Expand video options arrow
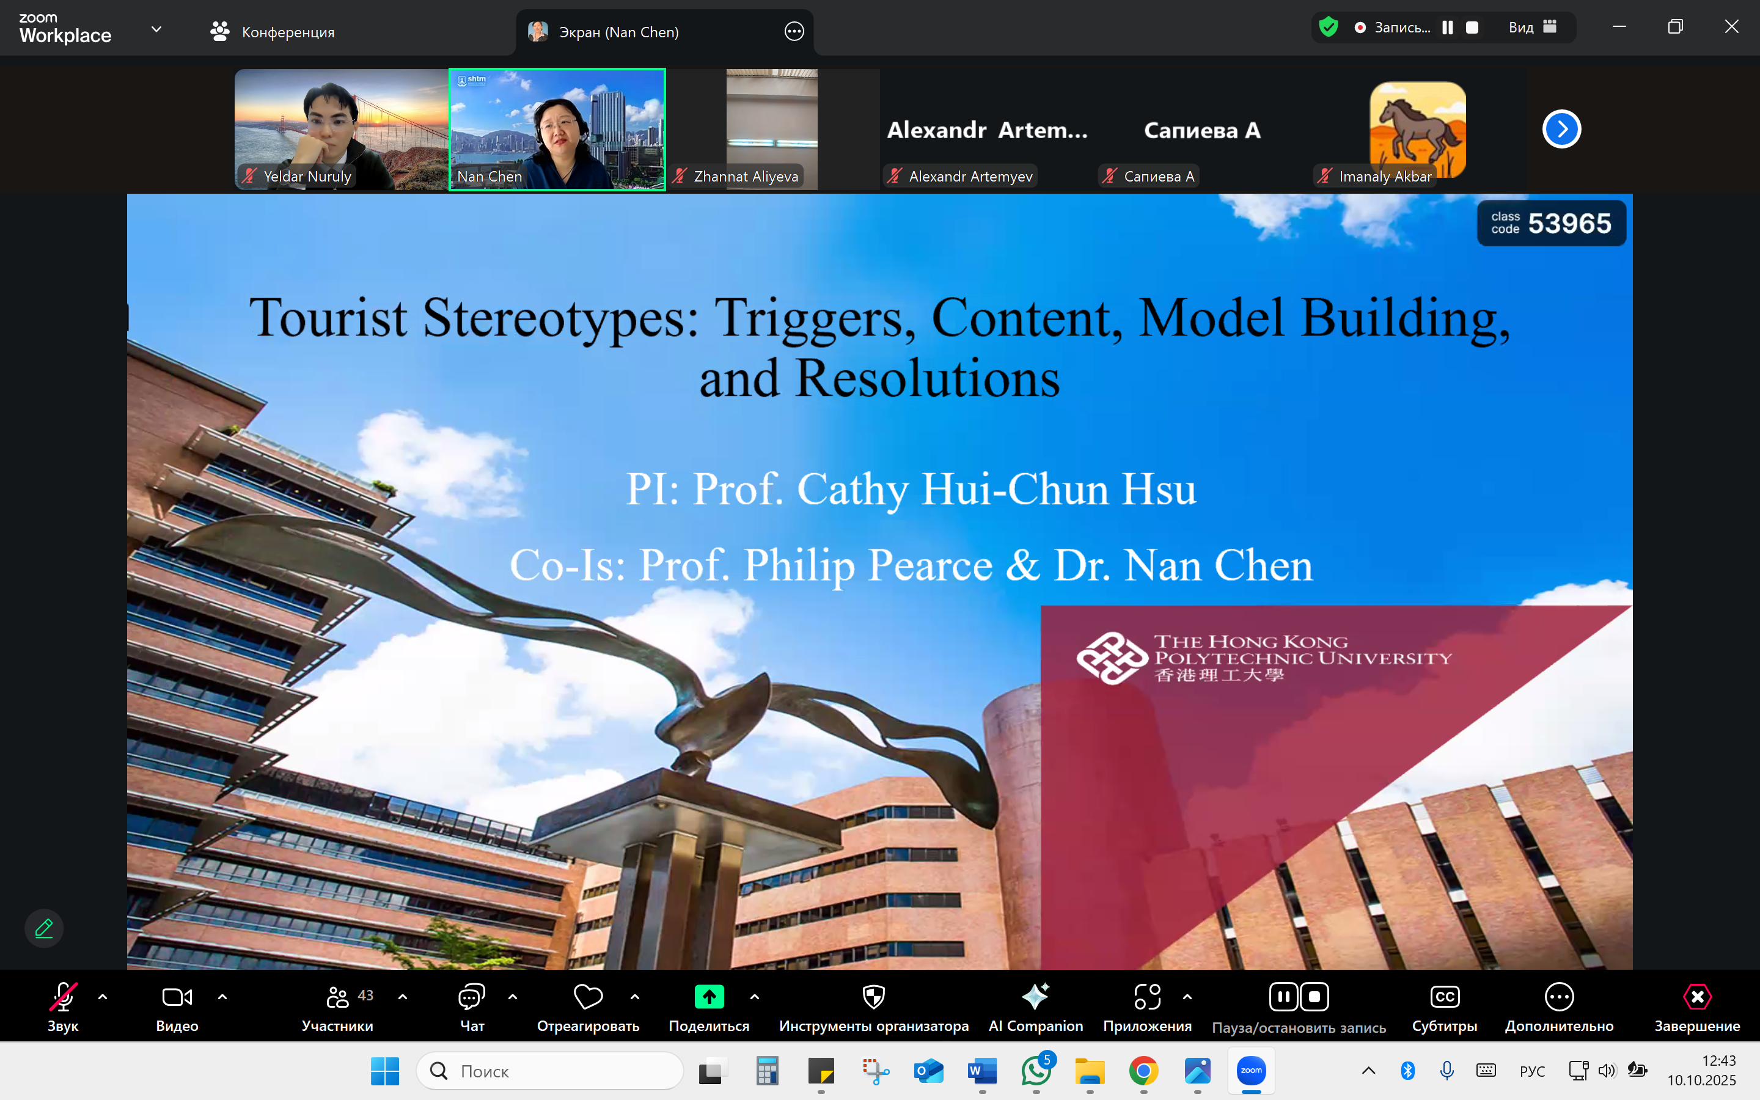Screen dimensions: 1760x1100 [x=222, y=997]
